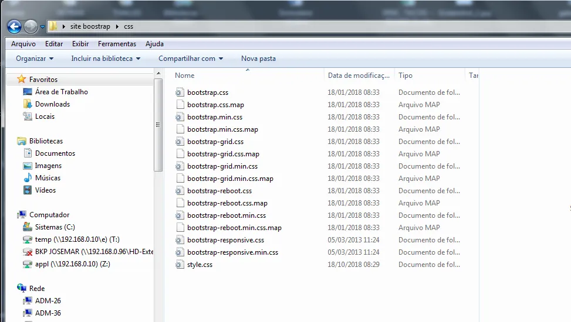Click the navigation pane scrollbar thumb
Screen dimensions: 571x322
(158, 125)
